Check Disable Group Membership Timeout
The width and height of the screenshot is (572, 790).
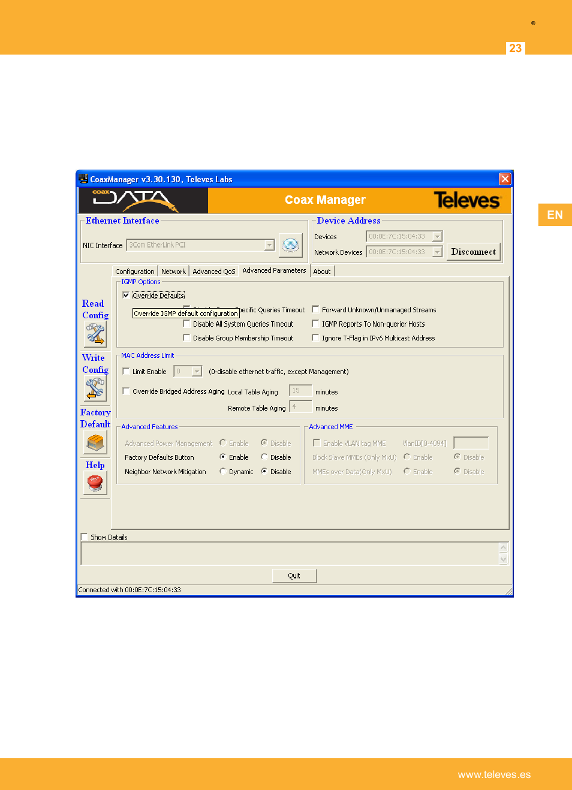[186, 338]
